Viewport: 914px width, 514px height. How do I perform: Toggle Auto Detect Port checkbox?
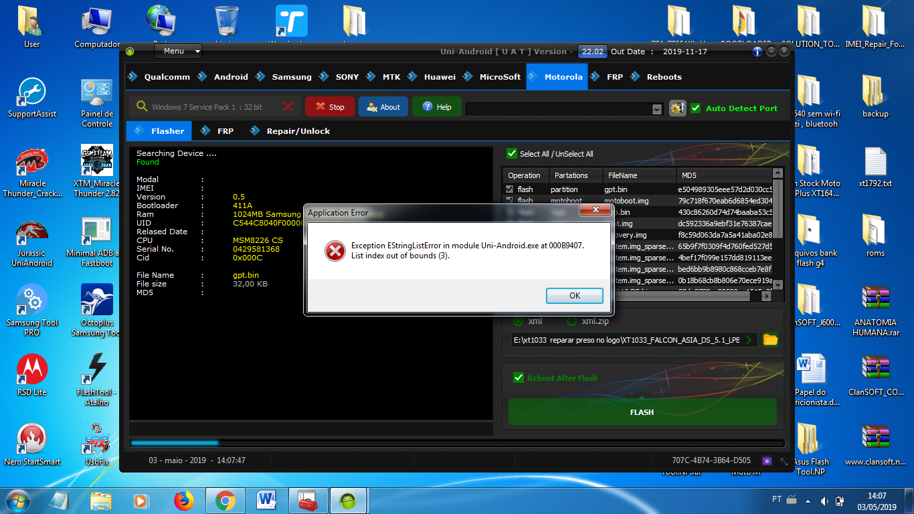[696, 108]
